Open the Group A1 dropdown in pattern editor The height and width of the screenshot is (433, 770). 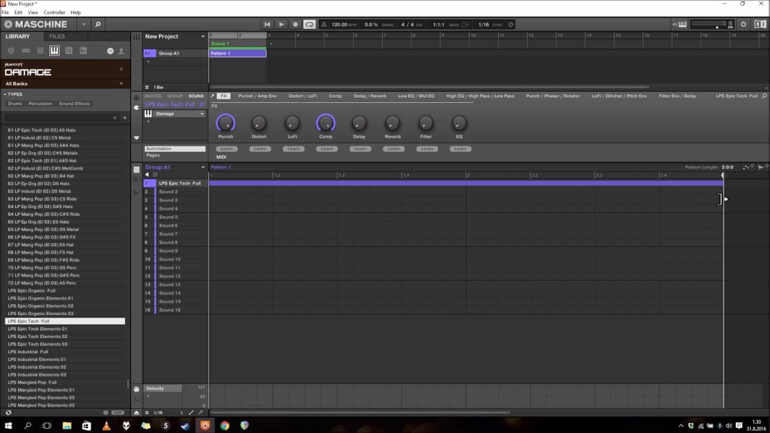pyautogui.click(x=203, y=167)
